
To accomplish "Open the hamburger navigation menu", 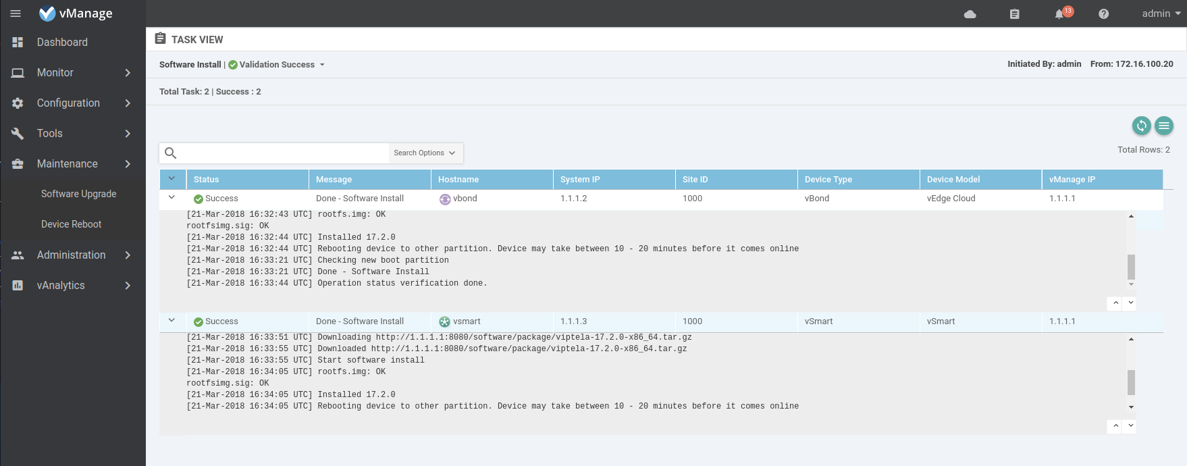I will click(16, 14).
